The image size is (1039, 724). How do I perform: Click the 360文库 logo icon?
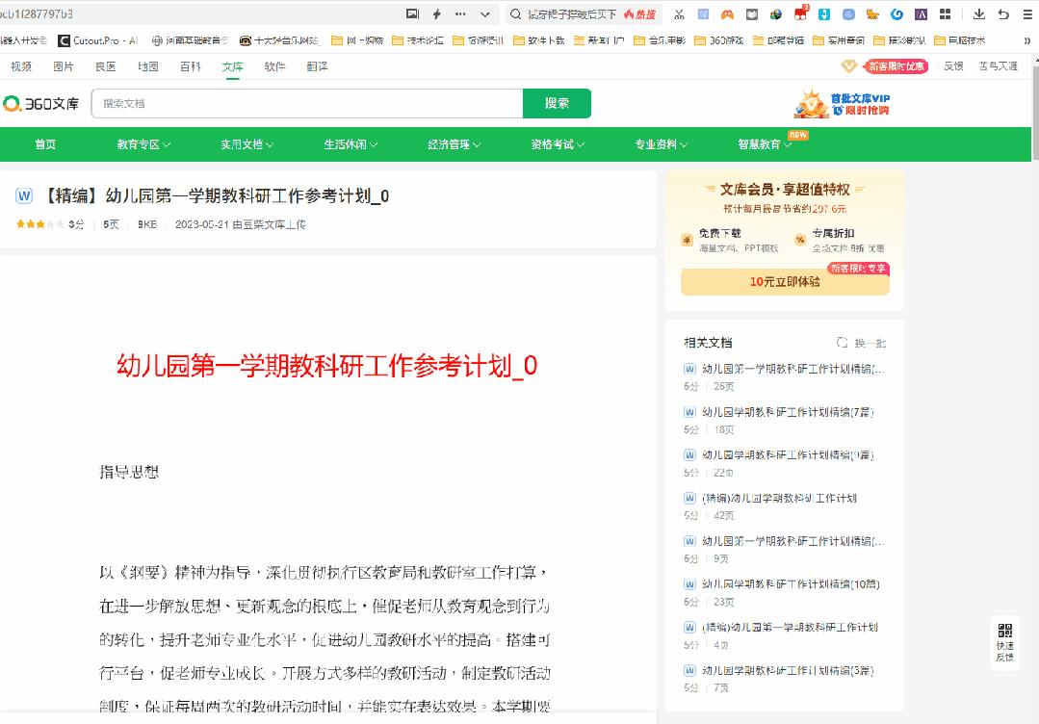(14, 103)
